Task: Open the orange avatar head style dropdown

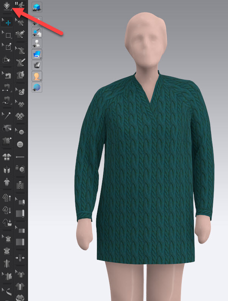Action: (37, 76)
